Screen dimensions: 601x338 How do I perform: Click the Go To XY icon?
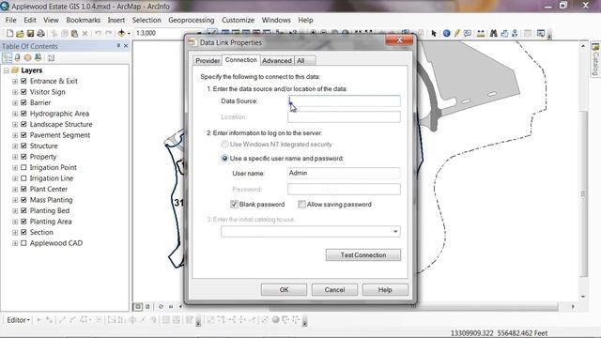pyautogui.click(x=515, y=34)
